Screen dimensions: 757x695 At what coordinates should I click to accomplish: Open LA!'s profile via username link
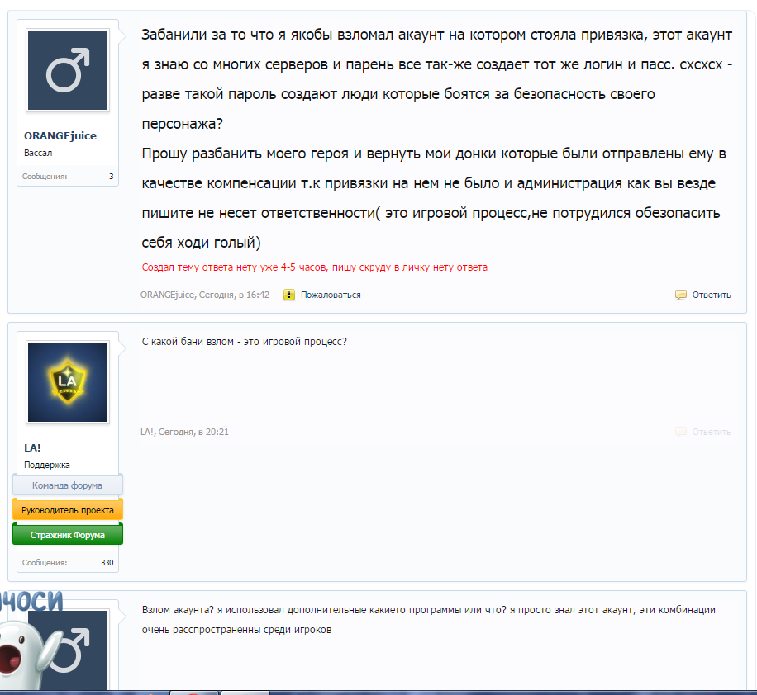tap(31, 447)
